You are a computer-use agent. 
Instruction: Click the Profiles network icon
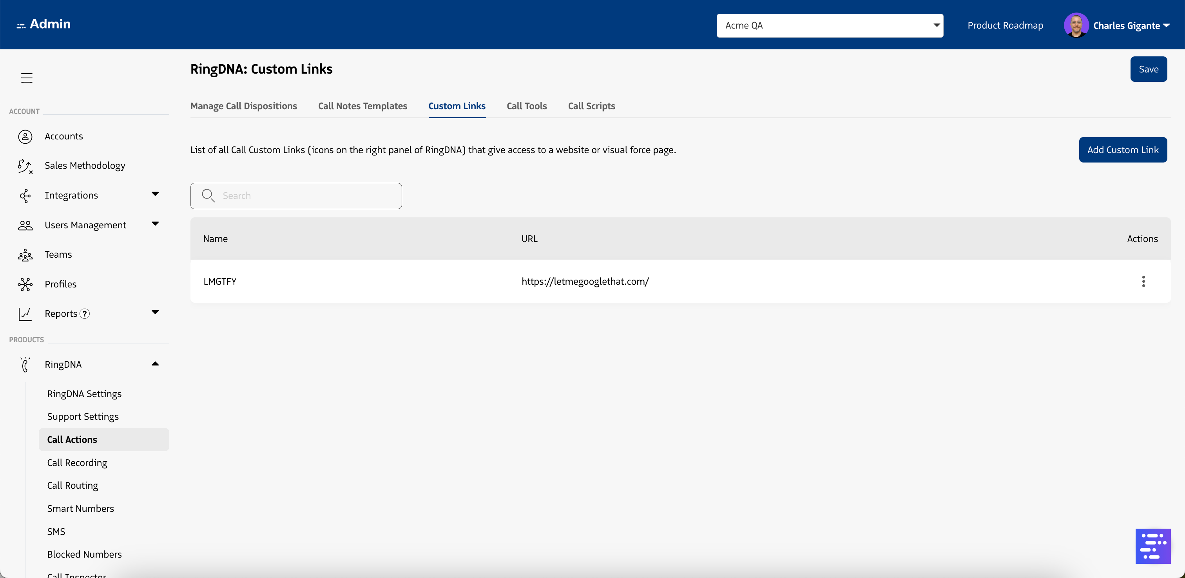tap(25, 284)
